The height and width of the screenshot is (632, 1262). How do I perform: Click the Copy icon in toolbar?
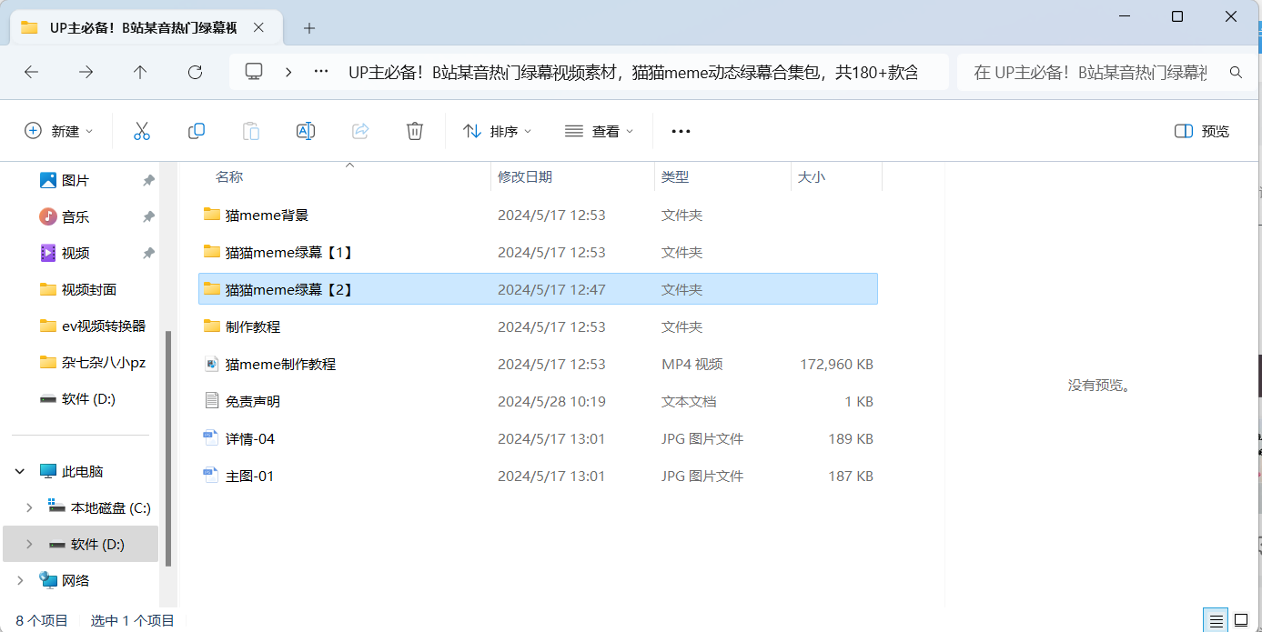196,131
